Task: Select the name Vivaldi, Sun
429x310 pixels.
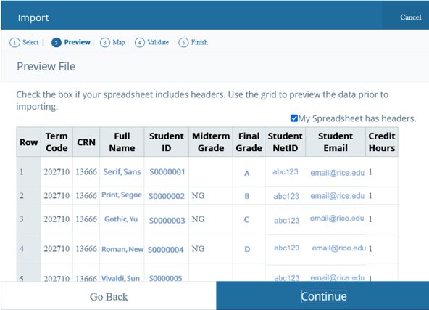Action: (120, 278)
